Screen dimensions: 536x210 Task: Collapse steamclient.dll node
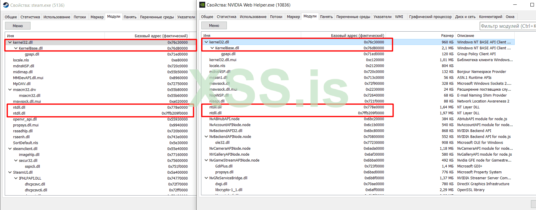click(x=10, y=149)
